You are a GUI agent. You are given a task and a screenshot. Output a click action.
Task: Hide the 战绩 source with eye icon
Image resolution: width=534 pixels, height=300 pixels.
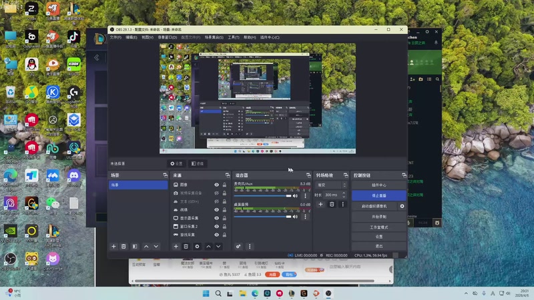[216, 210]
